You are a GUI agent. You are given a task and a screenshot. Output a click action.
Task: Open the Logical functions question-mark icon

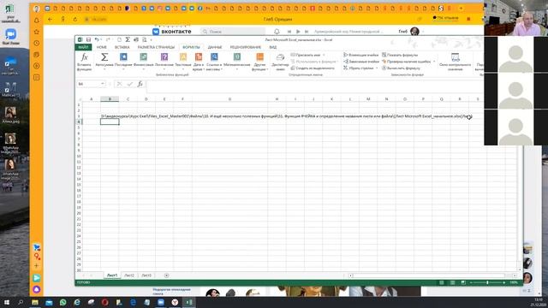[x=164, y=57]
